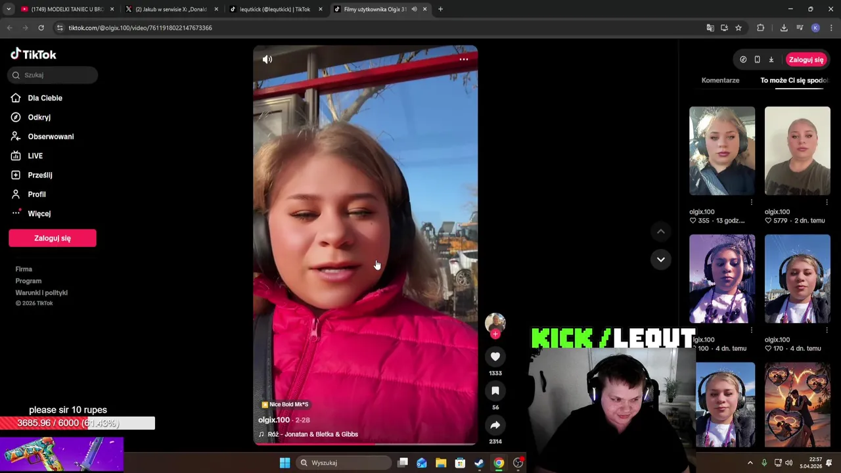The image size is (841, 473).
Task: Click the Nice Bold Mk*S effect tag
Action: click(285, 405)
